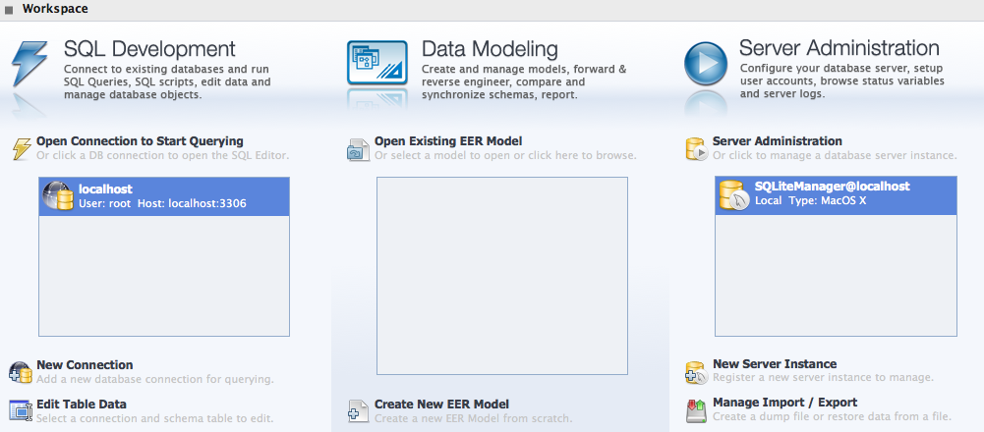Viewport: 984px width, 432px height.
Task: Add a New Connection
Action: pos(85,365)
